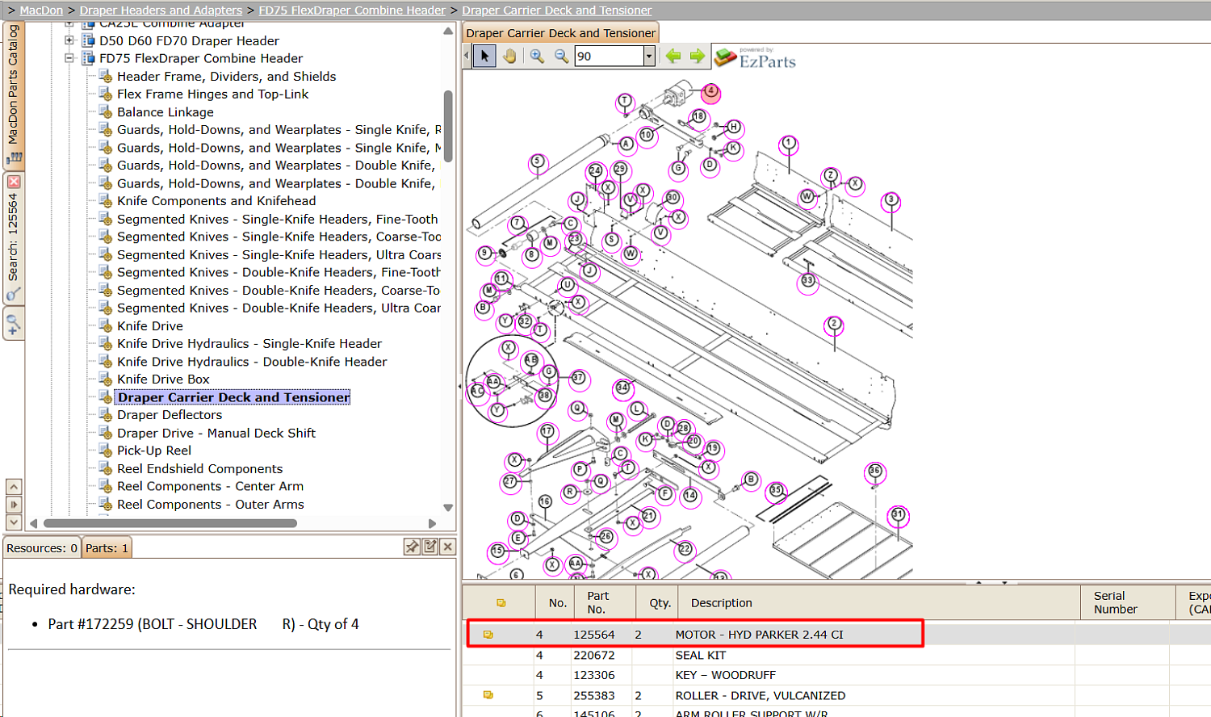
Task: Switch to the Search: 125564 side tab
Action: pyautogui.click(x=14, y=238)
